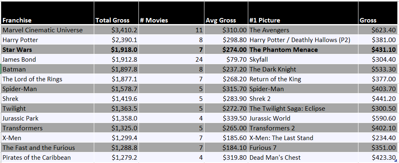Click the Total Gross header cell
Screen dimensions: 399x163
pos(116,13)
